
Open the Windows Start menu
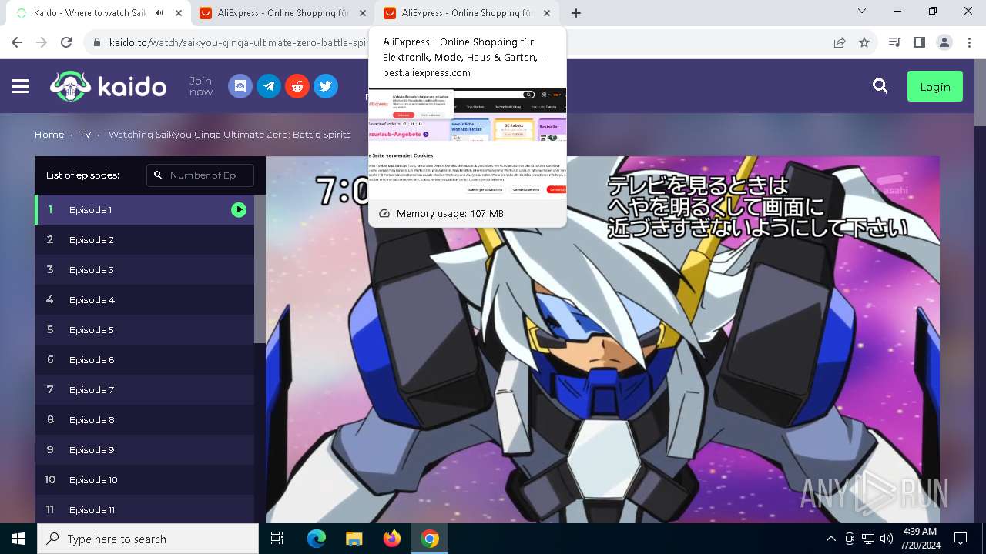(18, 539)
